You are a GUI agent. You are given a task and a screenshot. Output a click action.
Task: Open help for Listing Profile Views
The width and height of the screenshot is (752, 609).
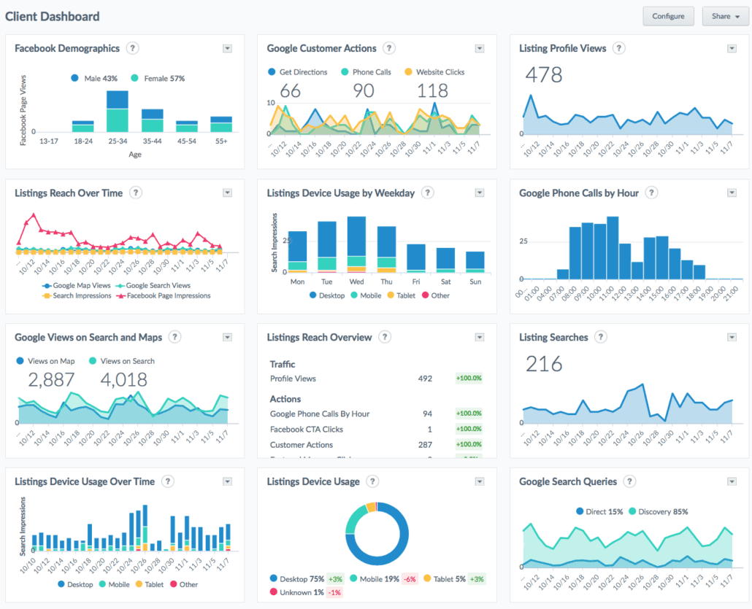(619, 48)
